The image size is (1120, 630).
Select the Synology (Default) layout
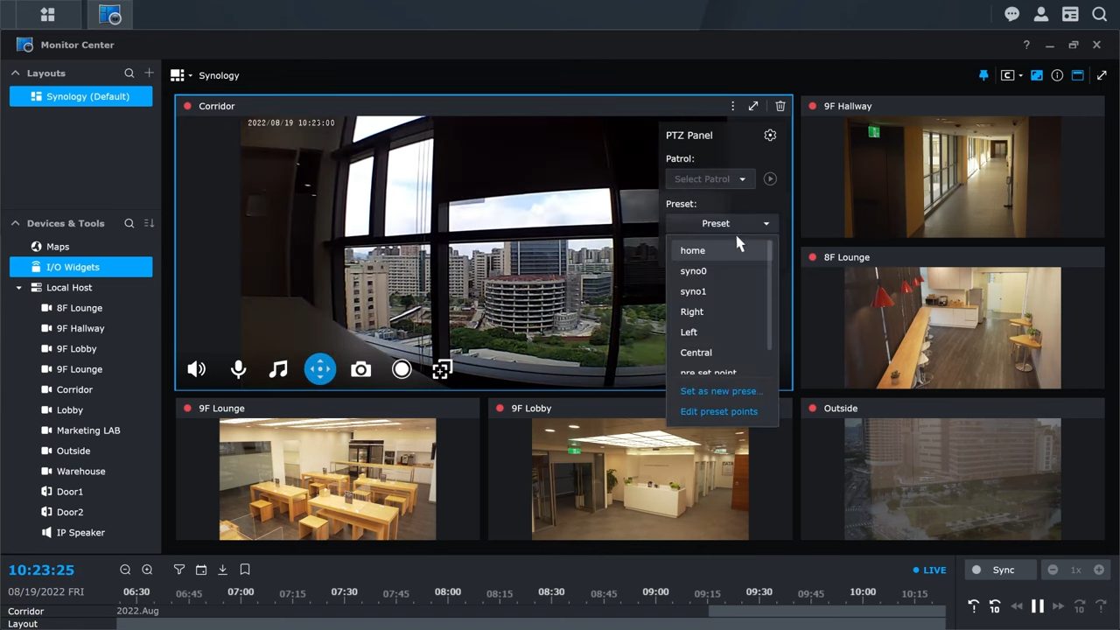coord(80,96)
